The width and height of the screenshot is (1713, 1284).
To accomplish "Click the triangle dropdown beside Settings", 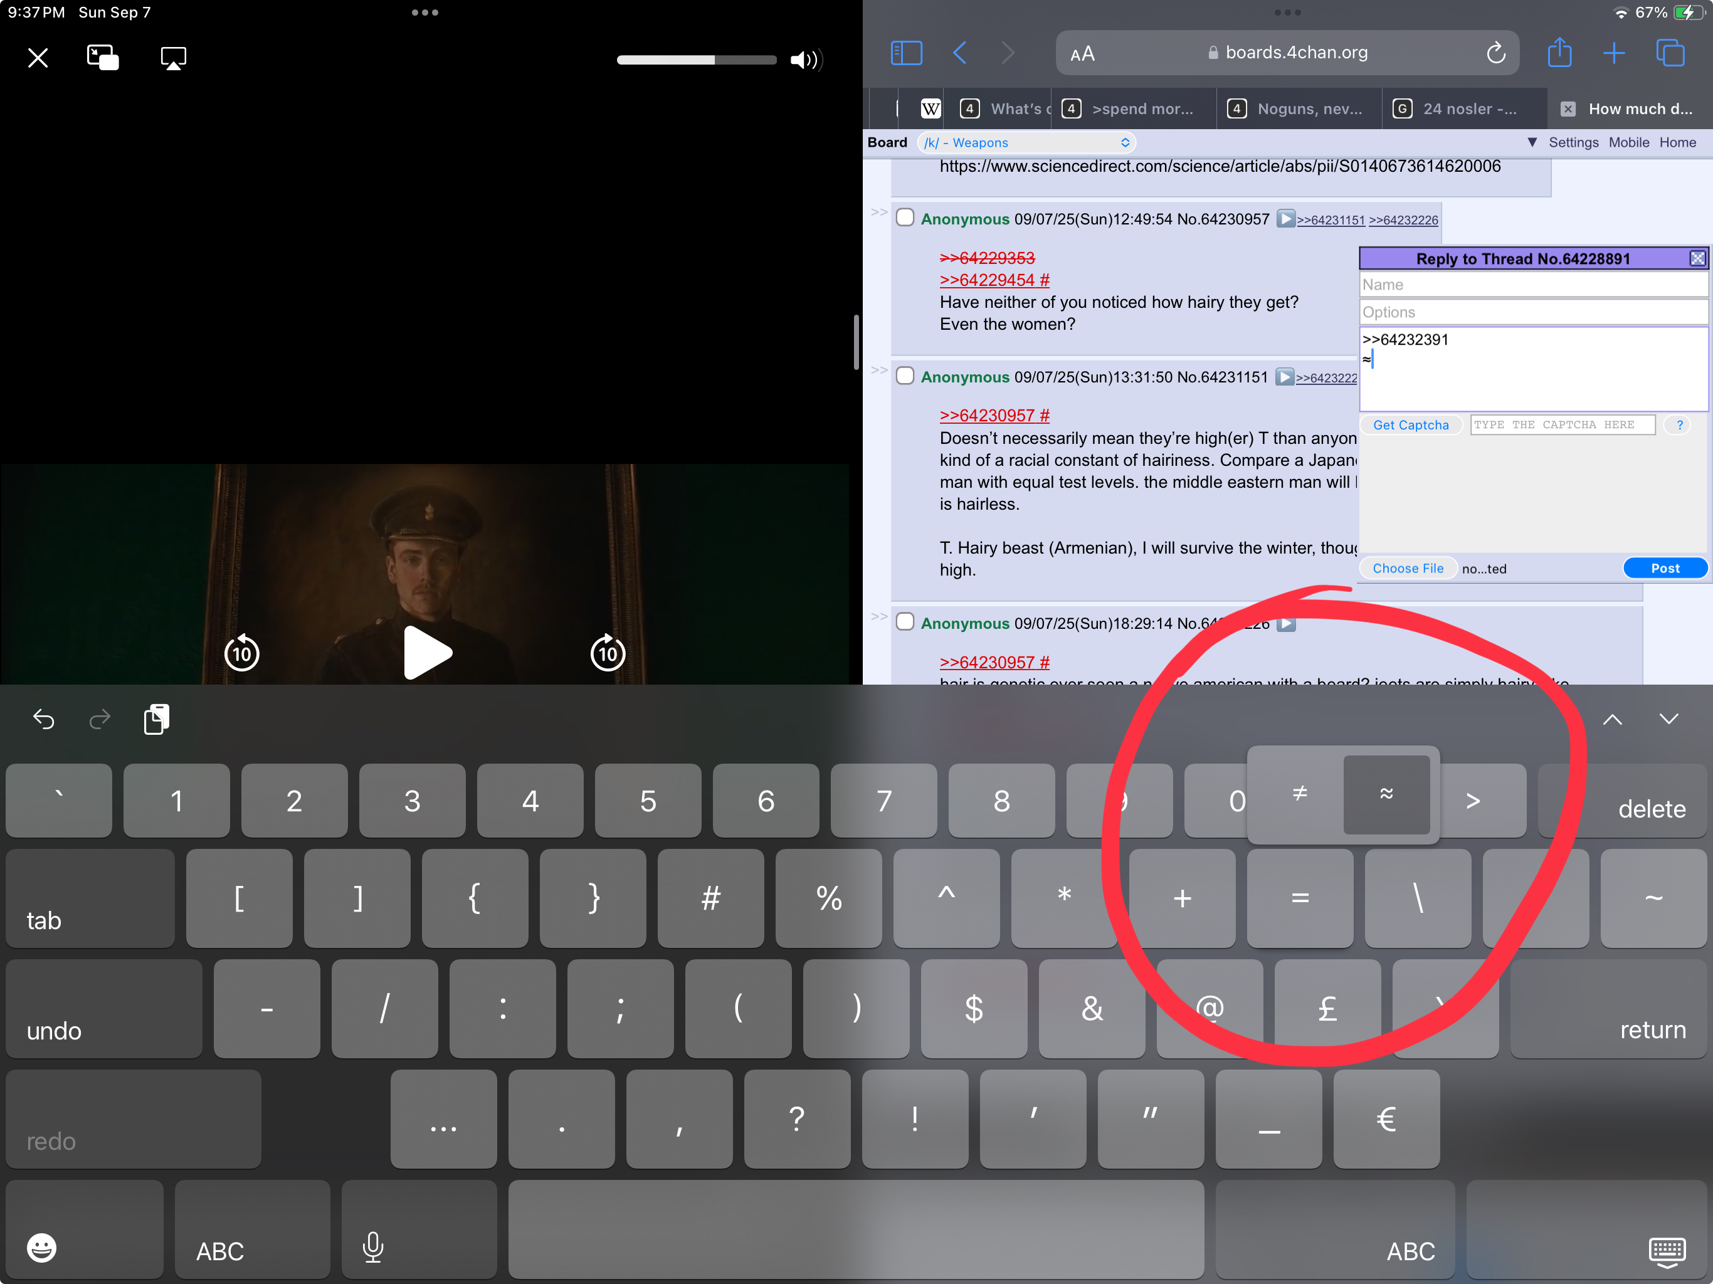I will [x=1531, y=142].
